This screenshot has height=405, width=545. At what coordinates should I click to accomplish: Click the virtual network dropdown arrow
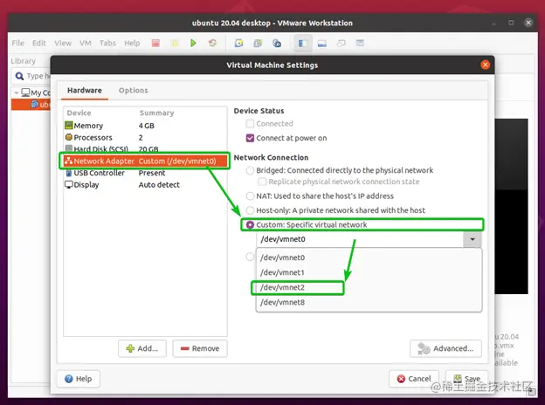(473, 239)
